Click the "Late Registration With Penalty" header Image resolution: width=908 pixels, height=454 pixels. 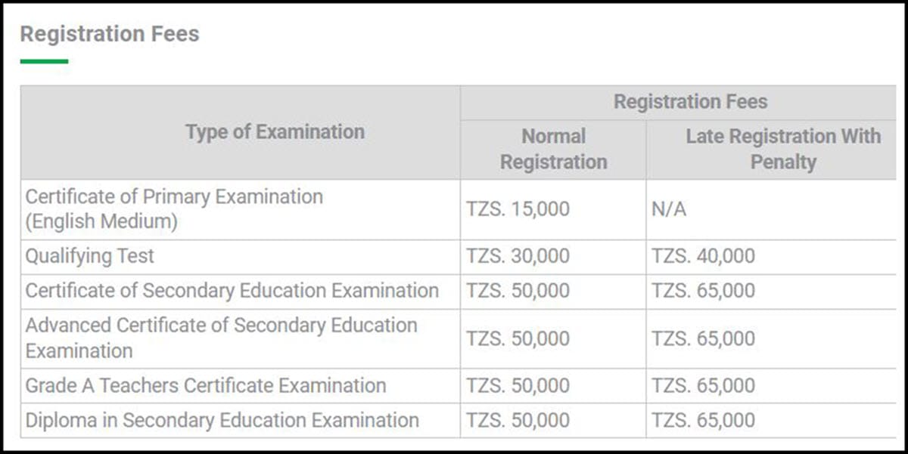tap(783, 149)
